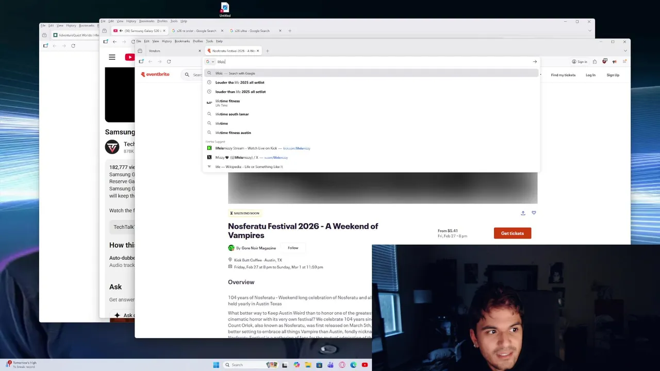This screenshot has height=371, width=660.
Task: Open 'life — Wikipedia' suggestion
Action: (371, 166)
